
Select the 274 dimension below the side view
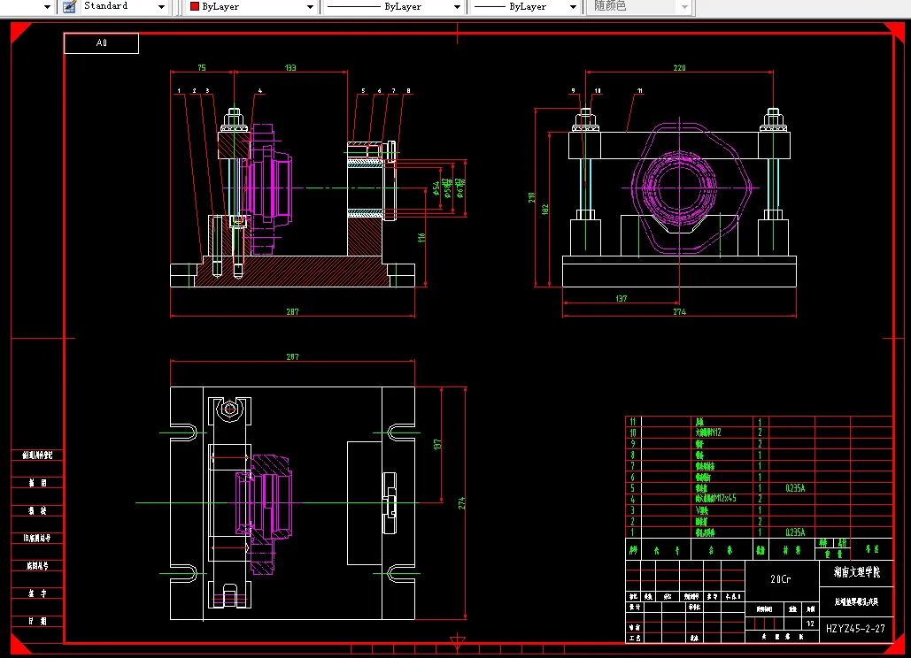pyautogui.click(x=679, y=312)
